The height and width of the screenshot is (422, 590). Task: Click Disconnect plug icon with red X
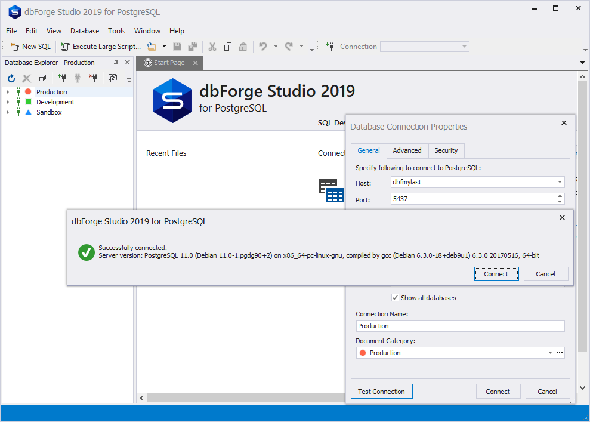point(93,78)
